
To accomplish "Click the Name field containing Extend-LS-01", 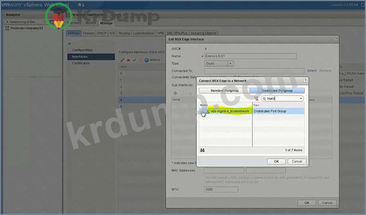I will coord(250,56).
